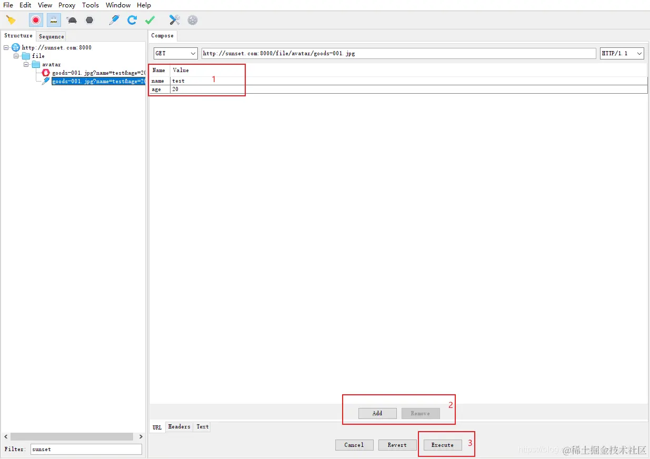
Task: Click the tree panel scrollbar right arrow
Action: coord(141,437)
